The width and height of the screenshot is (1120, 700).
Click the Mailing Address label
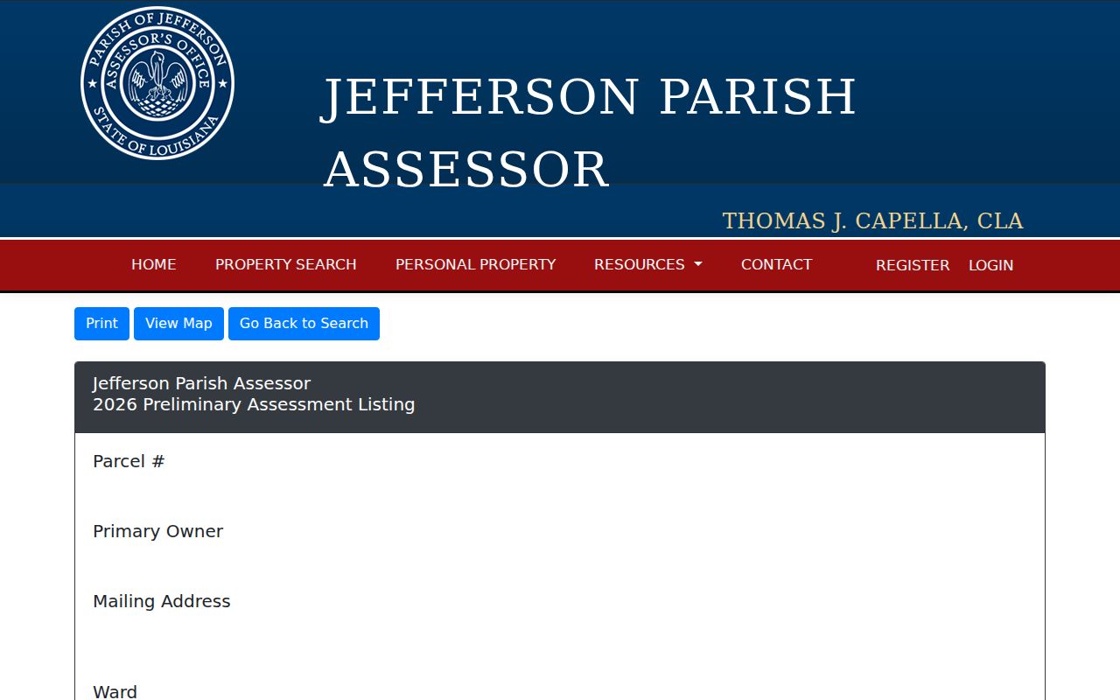pyautogui.click(x=162, y=601)
